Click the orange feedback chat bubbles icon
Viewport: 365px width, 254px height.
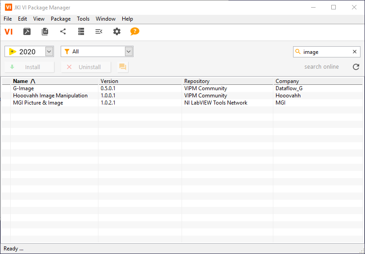tap(123, 67)
